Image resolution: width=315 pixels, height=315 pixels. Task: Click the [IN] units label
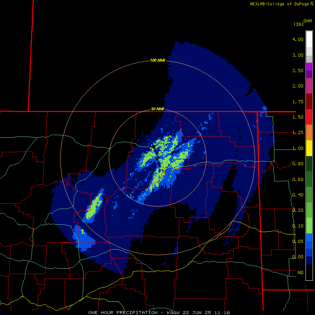pyautogui.click(x=299, y=24)
